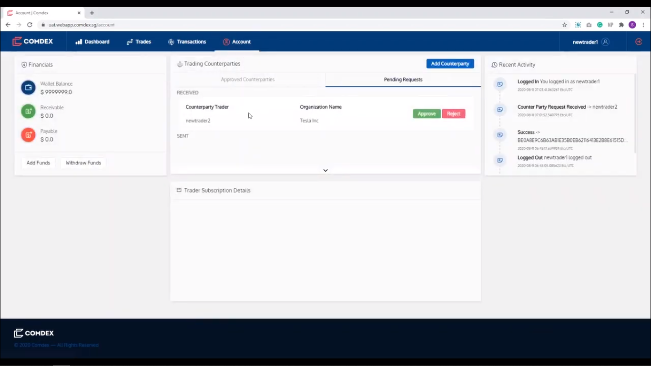The image size is (651, 366).
Task: Click the Counter Party Request Received icon
Action: tap(500, 110)
